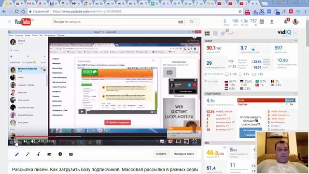
Task: Skip to next video in player
Action: pos(25,141)
